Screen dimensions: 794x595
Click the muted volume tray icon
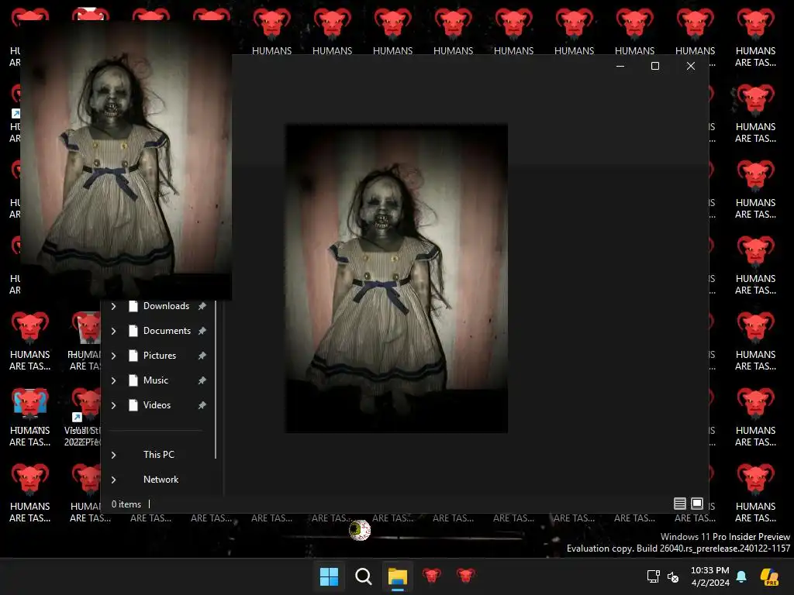click(673, 576)
